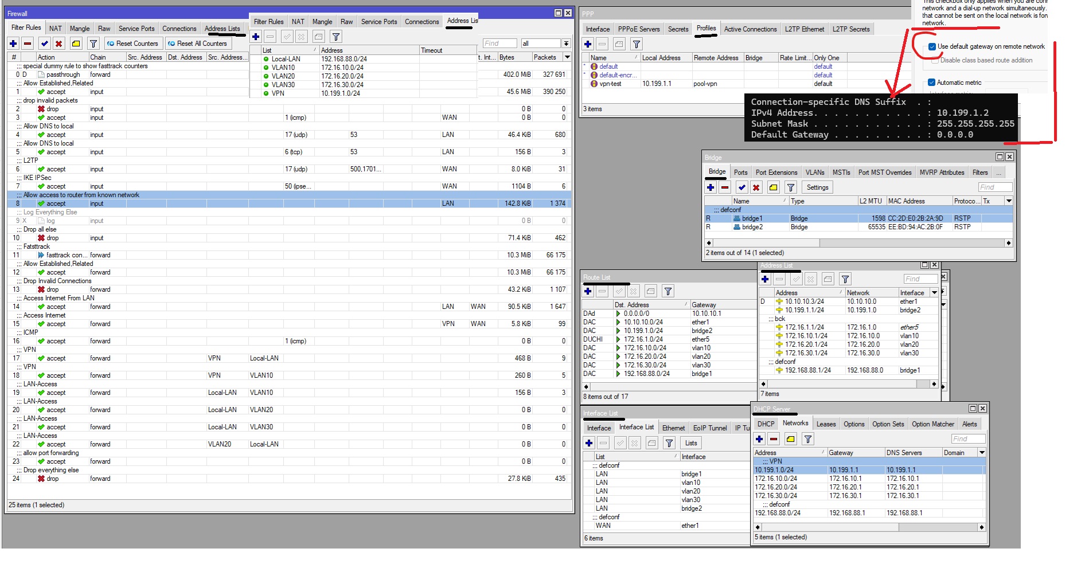This screenshot has width=1081, height=568.
Task: Click the filter funnel icon in PPP window
Action: pos(636,44)
